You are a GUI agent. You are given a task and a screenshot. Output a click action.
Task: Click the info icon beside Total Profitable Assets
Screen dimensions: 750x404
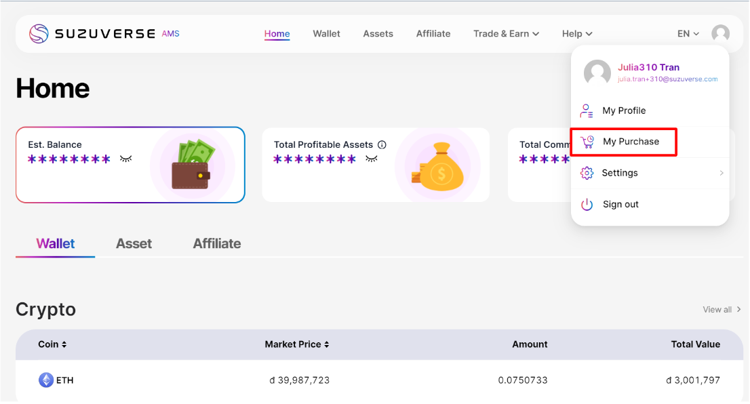click(382, 144)
